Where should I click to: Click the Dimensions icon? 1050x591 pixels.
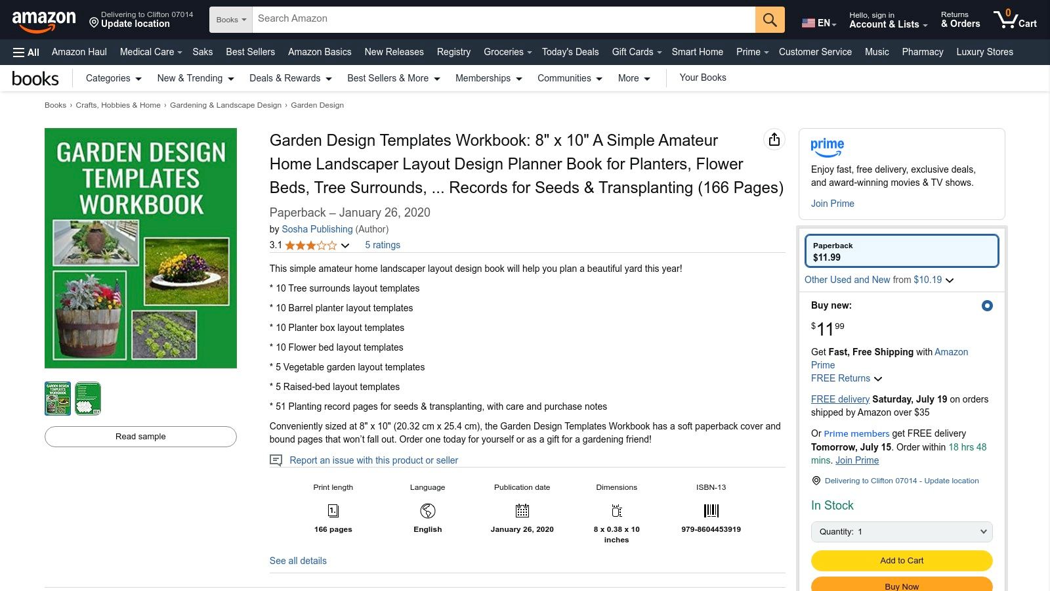coord(617,511)
